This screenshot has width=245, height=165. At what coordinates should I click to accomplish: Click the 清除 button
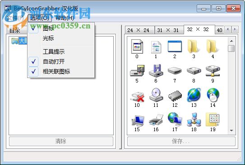point(61,141)
